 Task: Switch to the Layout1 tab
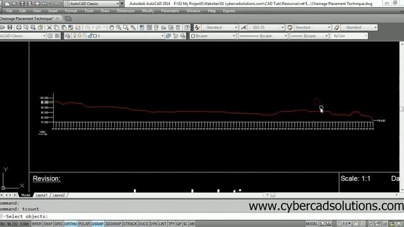click(42, 195)
